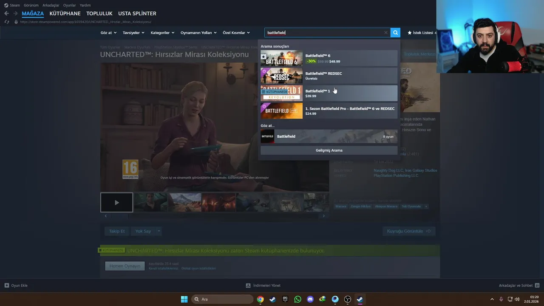The image size is (544, 306).
Task: Click the Macera tag
Action: click(x=341, y=206)
